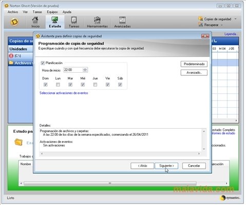This screenshot has height=205, width=246.
Task: Click the Listo status bar text
Action: tap(10, 198)
